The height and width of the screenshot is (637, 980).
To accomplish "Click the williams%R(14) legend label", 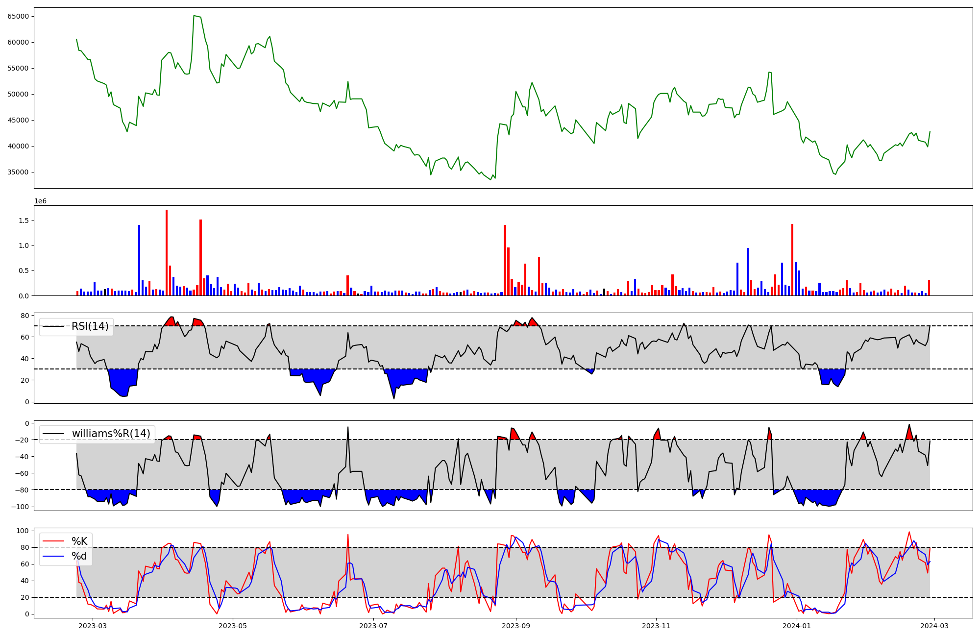I will 111,434.
